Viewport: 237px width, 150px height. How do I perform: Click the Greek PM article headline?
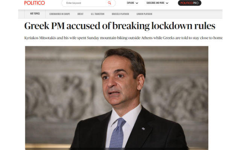point(120,26)
